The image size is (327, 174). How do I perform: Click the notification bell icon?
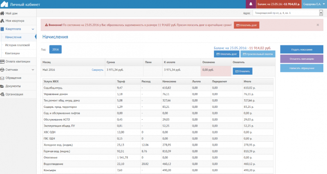251,4
